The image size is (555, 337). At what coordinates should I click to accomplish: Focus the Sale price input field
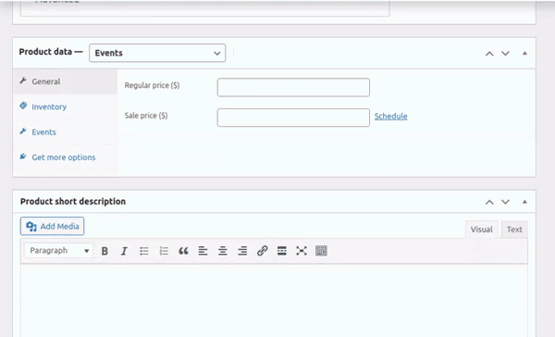click(x=293, y=118)
